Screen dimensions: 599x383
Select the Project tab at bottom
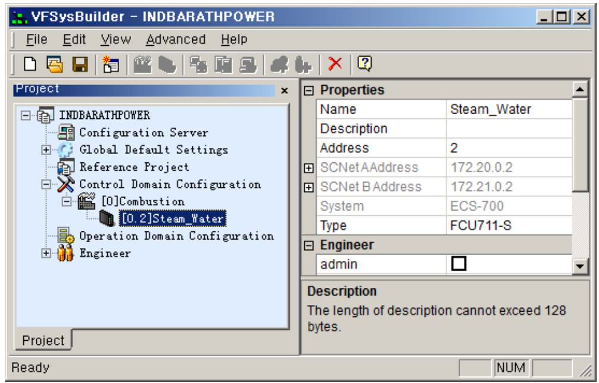tap(43, 340)
